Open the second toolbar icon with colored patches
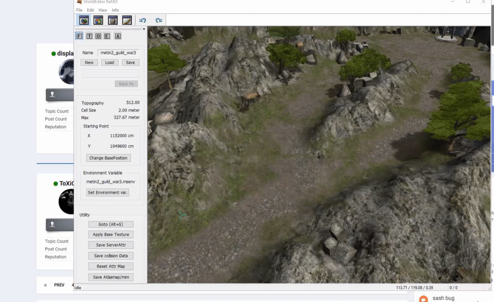The height and width of the screenshot is (302, 494). click(x=98, y=20)
